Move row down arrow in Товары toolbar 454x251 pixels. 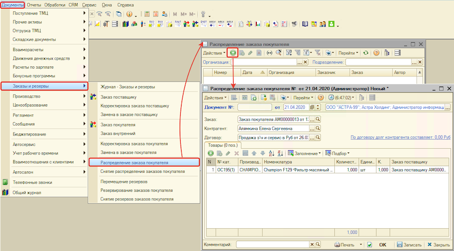click(262, 153)
